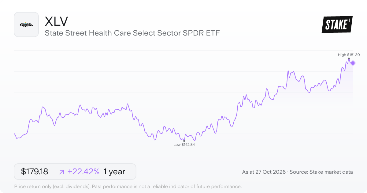The height and width of the screenshot is (193, 367).
Task: Click the chart line's leftmost starting point
Action: (14, 134)
